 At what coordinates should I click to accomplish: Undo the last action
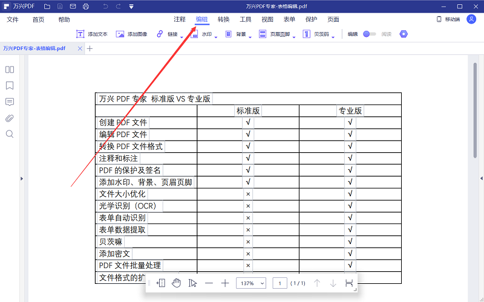(x=105, y=7)
